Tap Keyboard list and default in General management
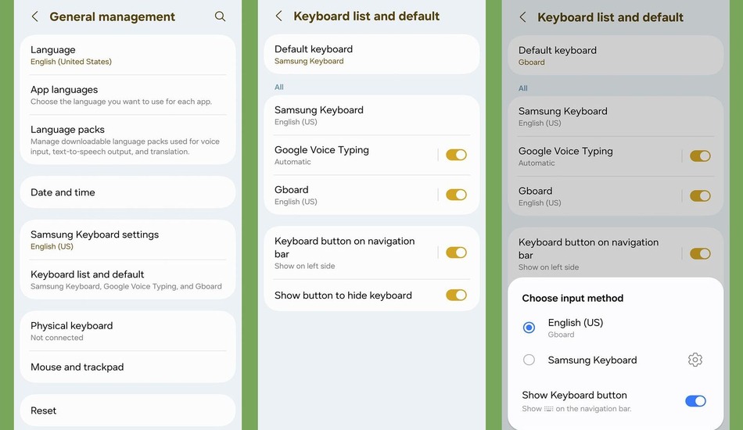743x430 pixels. pos(127,279)
